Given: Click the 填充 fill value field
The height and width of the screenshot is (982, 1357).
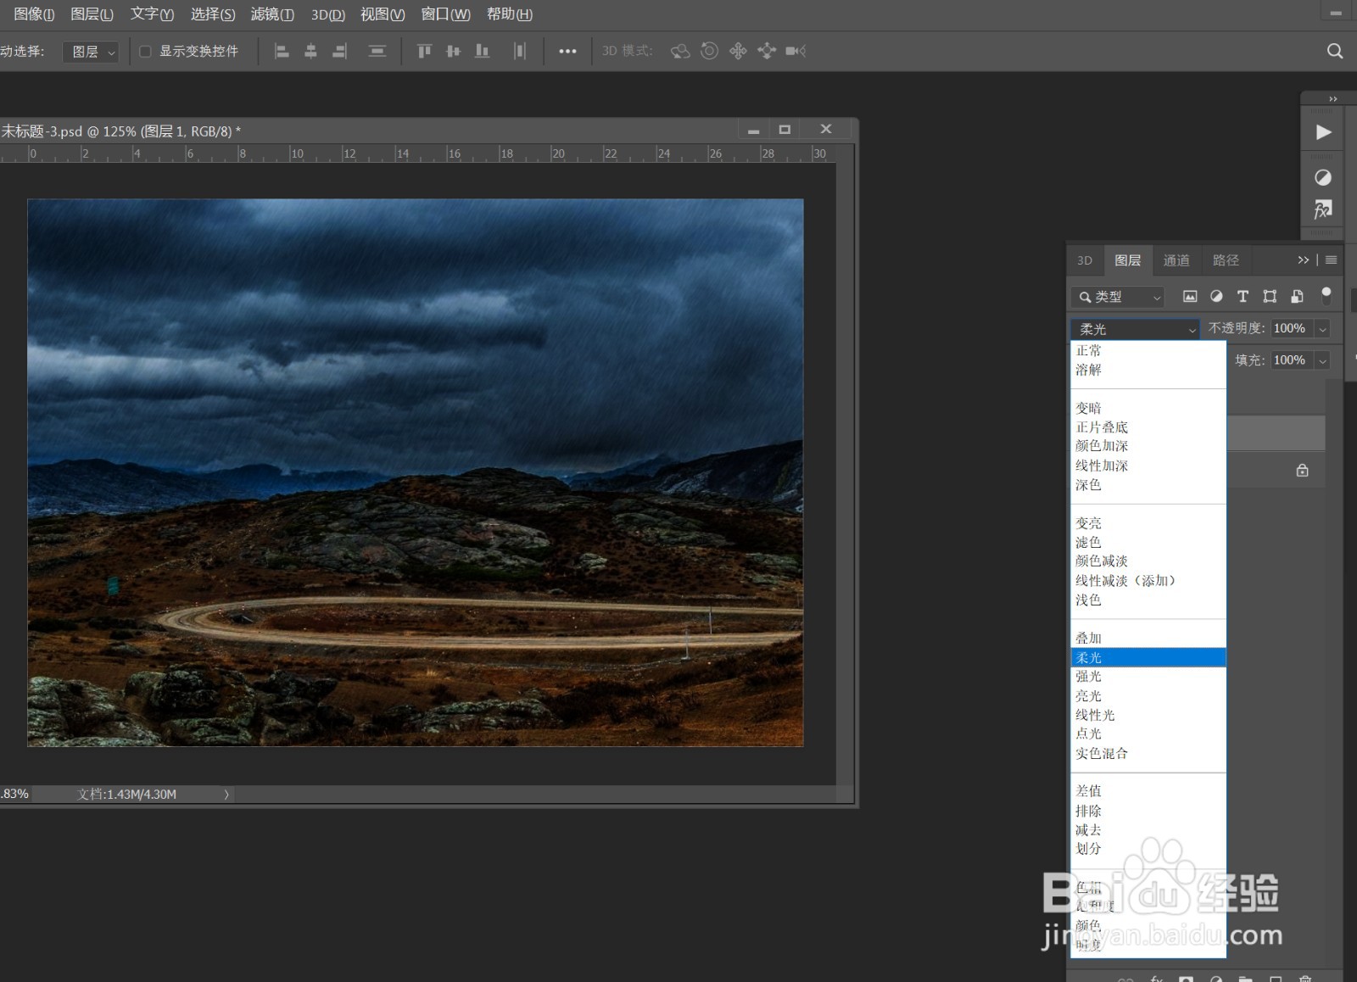Looking at the screenshot, I should pos(1292,360).
